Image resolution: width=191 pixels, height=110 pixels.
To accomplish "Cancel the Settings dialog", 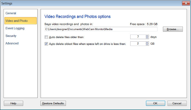I will pos(177,103).
